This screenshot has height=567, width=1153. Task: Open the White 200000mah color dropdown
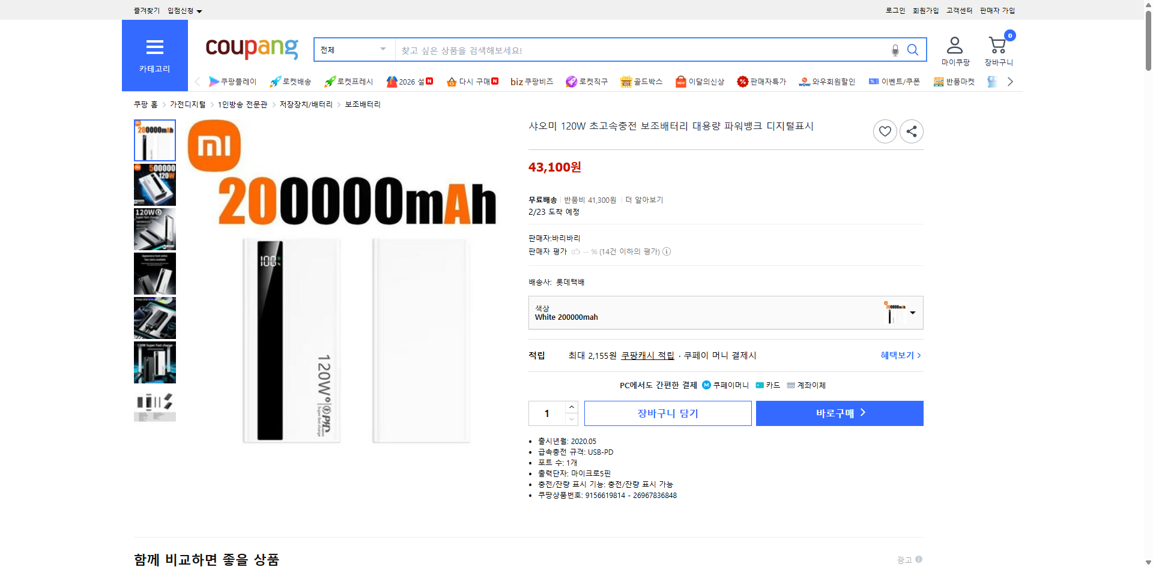pyautogui.click(x=912, y=313)
